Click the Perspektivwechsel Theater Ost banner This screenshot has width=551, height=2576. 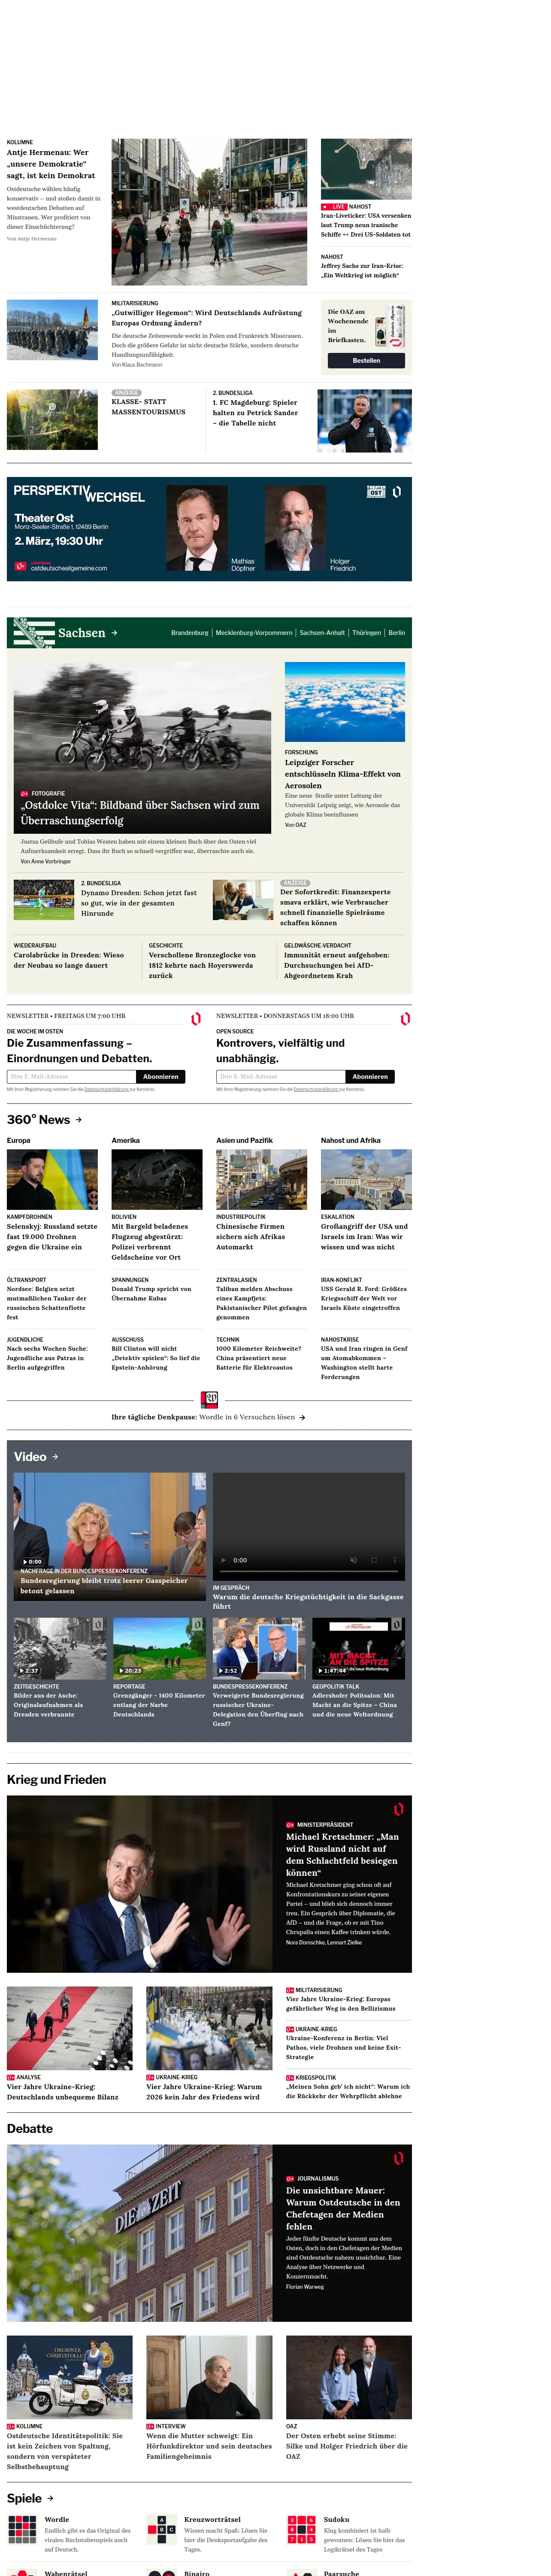click(x=209, y=529)
